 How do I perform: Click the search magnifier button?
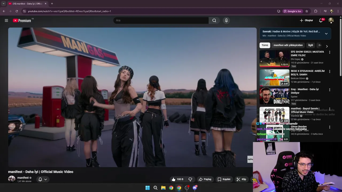coord(214,20)
